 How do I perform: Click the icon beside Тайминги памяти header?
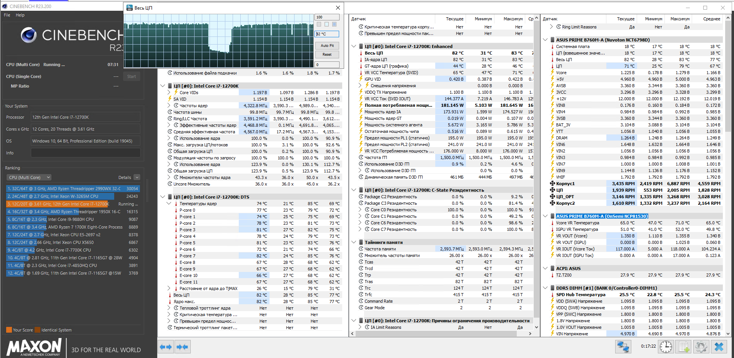point(361,242)
